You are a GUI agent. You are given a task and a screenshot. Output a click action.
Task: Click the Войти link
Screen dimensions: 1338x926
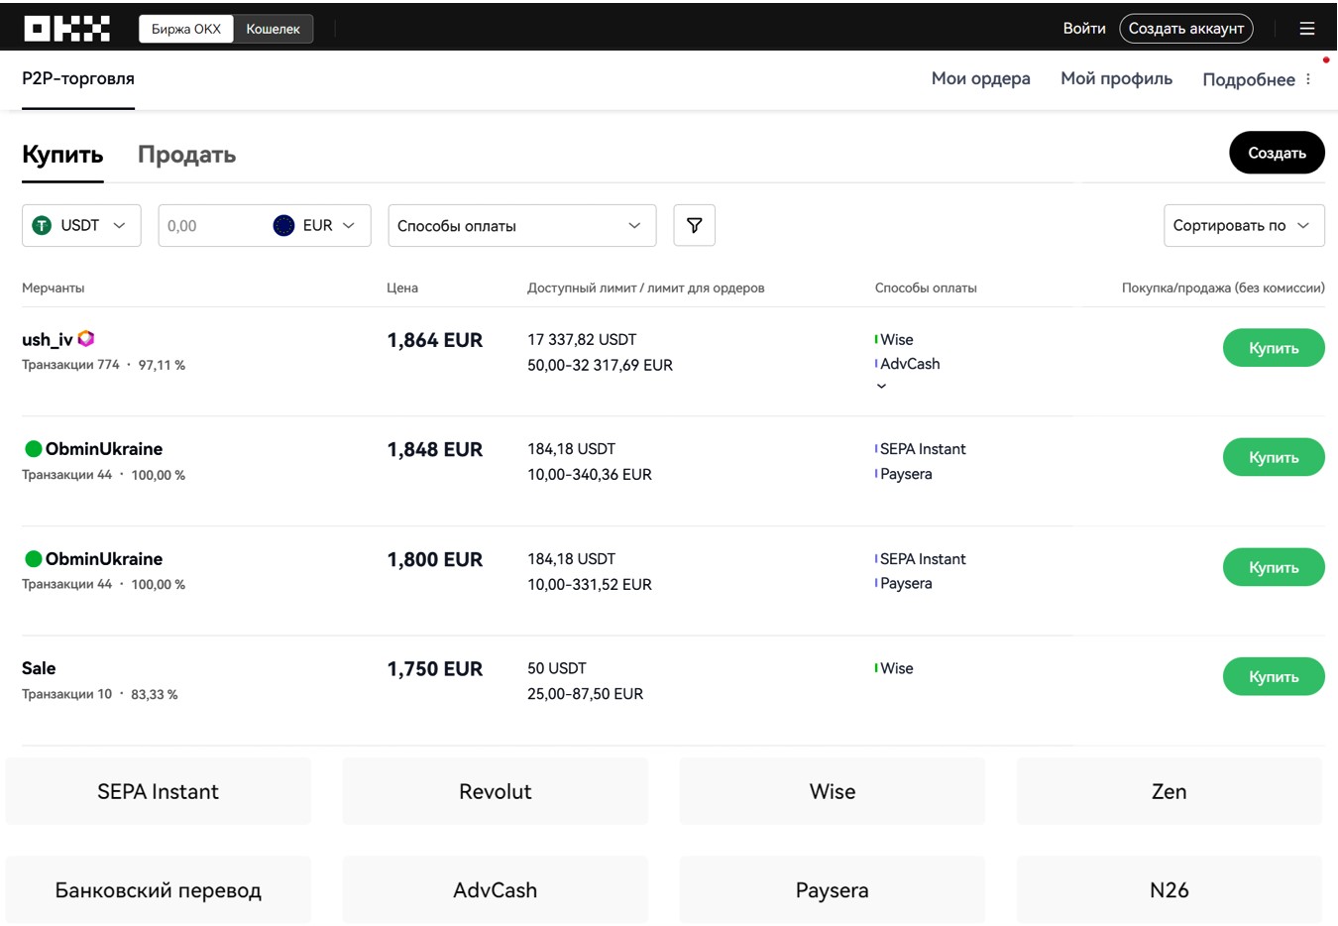click(x=1083, y=29)
